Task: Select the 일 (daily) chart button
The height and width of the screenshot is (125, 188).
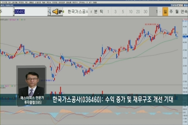Action: (165, 11)
